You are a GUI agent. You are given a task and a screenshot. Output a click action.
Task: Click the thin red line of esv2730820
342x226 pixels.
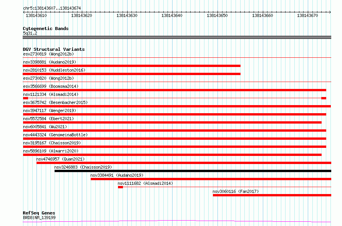(x=177, y=82)
